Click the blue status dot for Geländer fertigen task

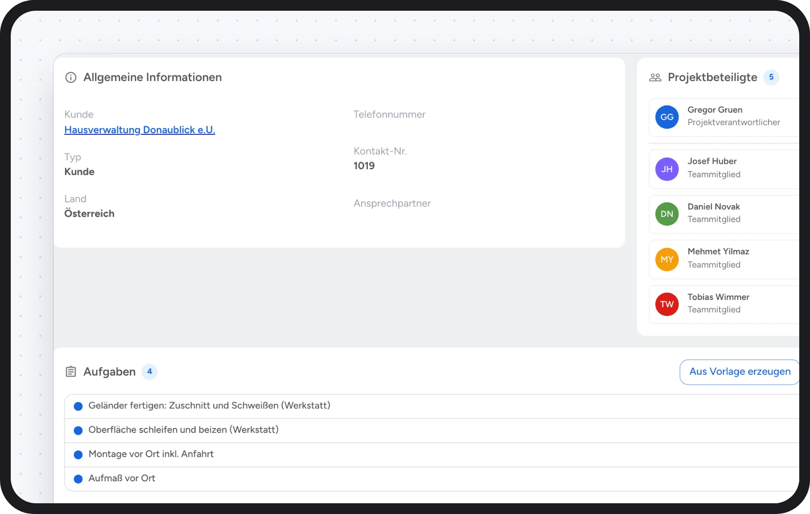pyautogui.click(x=78, y=406)
